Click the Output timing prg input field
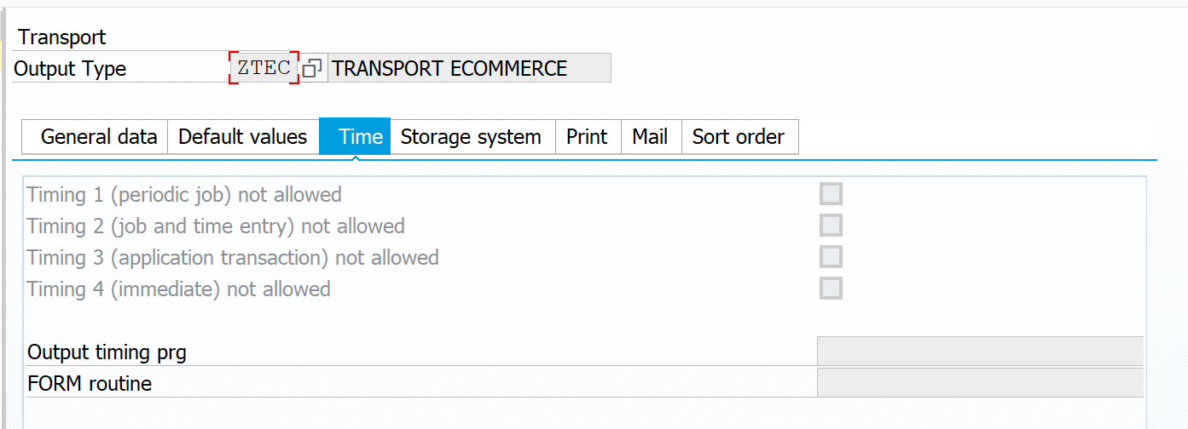1188x429 pixels. pyautogui.click(x=979, y=352)
